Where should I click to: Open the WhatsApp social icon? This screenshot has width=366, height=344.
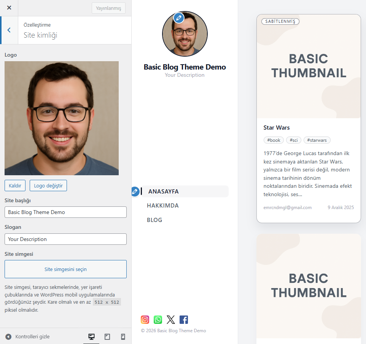click(x=158, y=320)
